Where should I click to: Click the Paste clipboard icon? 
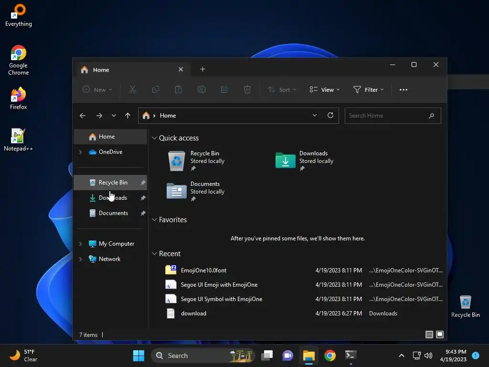click(x=179, y=89)
